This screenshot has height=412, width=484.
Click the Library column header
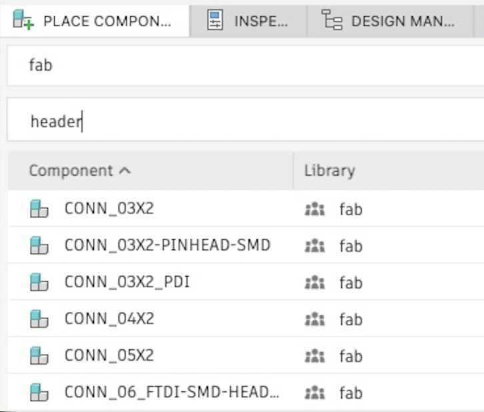pos(329,171)
